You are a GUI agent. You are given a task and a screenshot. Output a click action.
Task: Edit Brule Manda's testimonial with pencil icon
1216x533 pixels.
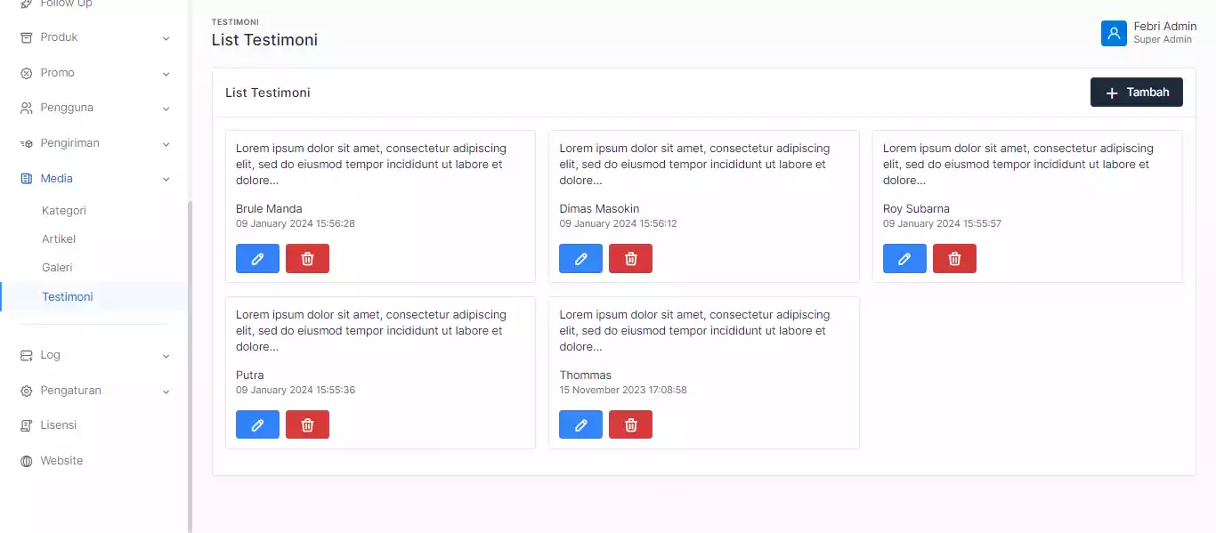point(257,259)
